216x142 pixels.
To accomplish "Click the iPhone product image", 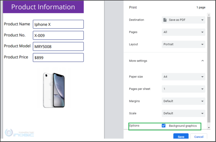I will point(54,90).
